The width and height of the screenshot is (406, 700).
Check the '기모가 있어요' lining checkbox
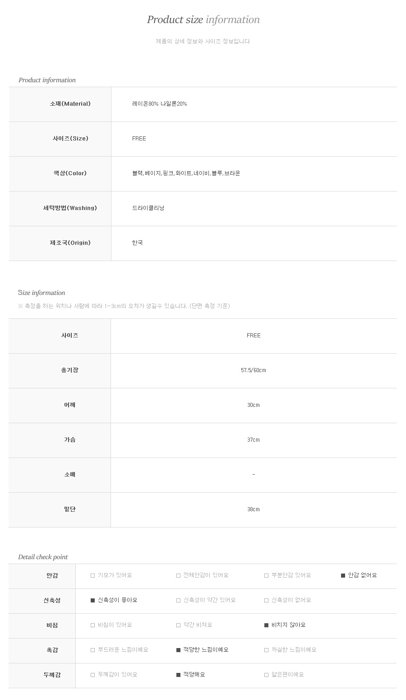point(93,576)
